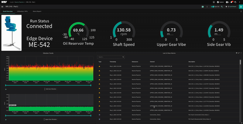Click the Edge Device ME-542 text
The image size is (243, 124).
pos(39,42)
